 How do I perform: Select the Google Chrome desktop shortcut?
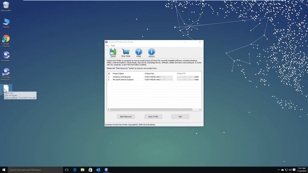6,41
